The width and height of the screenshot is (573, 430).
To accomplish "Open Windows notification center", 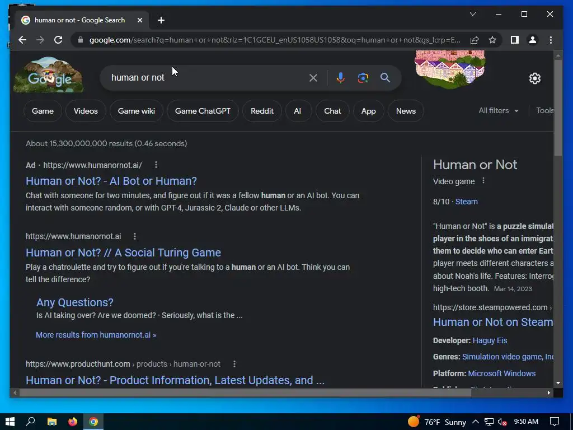I will 555,422.
